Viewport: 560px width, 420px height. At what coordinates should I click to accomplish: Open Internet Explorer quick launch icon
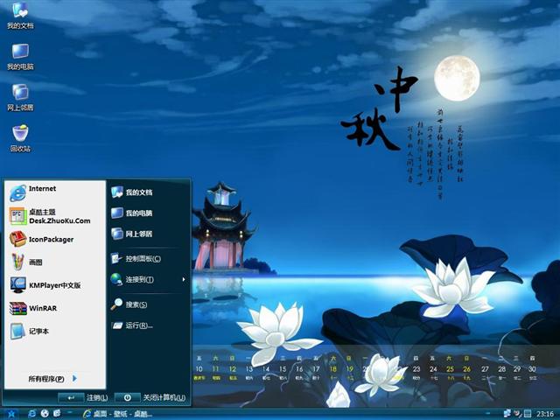tap(31, 414)
